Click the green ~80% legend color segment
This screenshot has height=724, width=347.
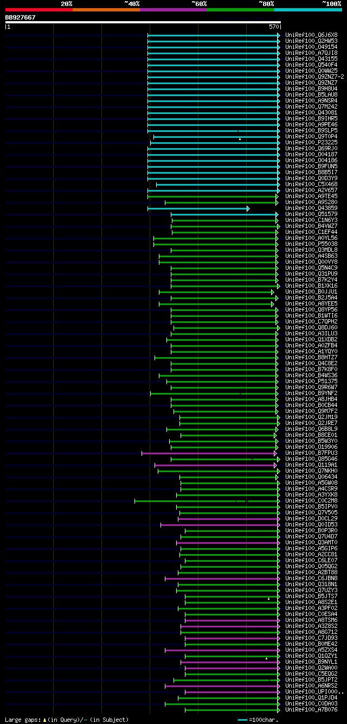point(240,10)
